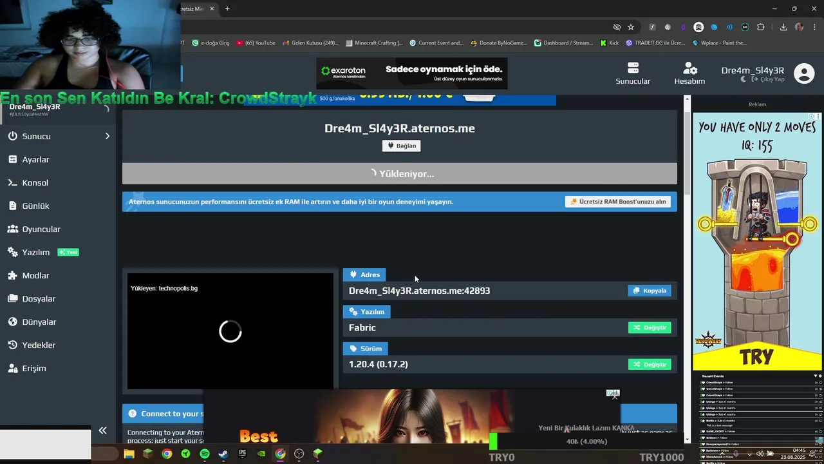Click the Yükleniyor loading bar

click(400, 173)
